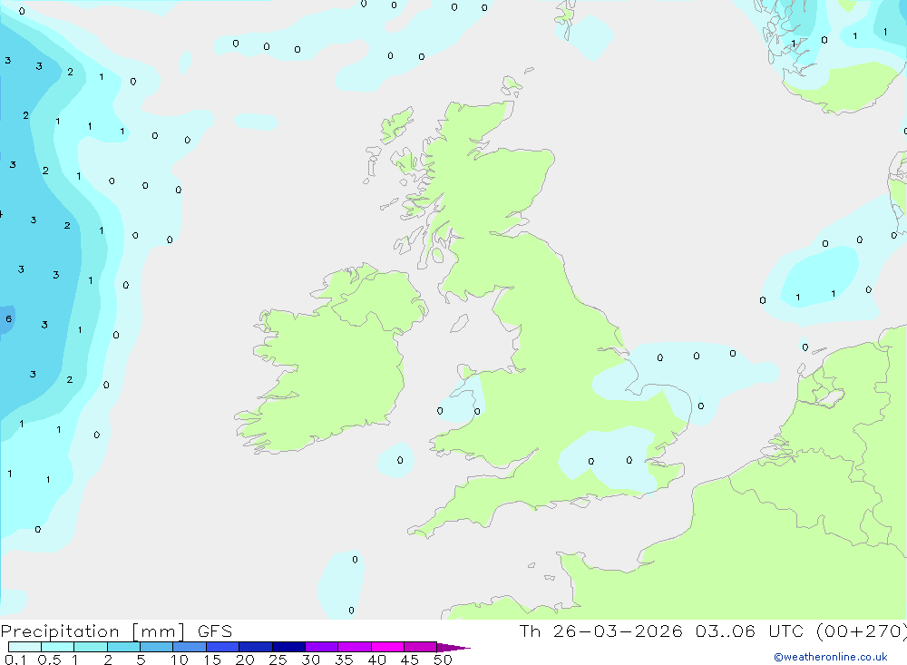Click the 0.5–1 mm legend colour swatch
907x665 pixels.
pos(58,647)
